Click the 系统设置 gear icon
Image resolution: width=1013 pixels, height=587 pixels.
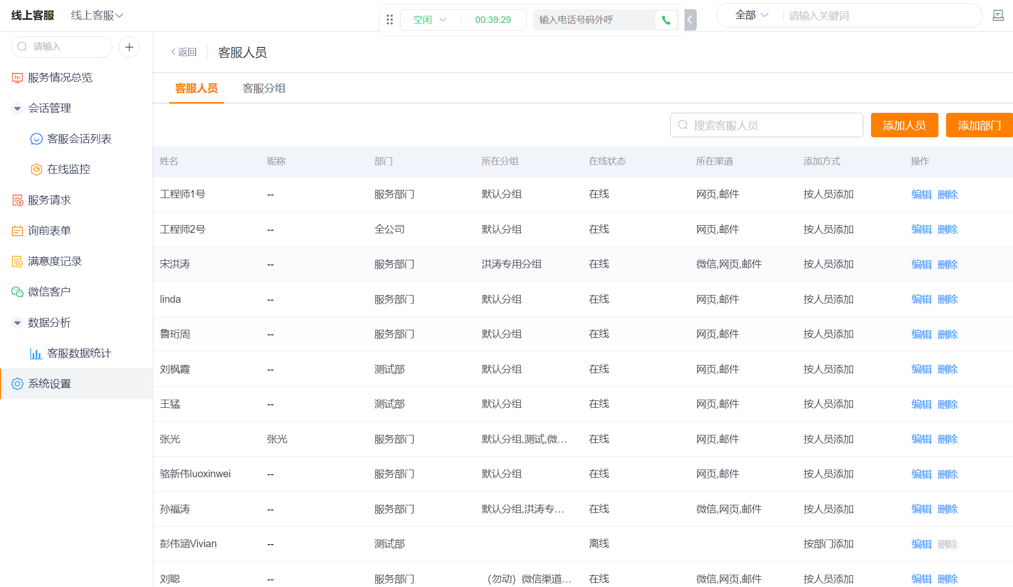pyautogui.click(x=17, y=384)
